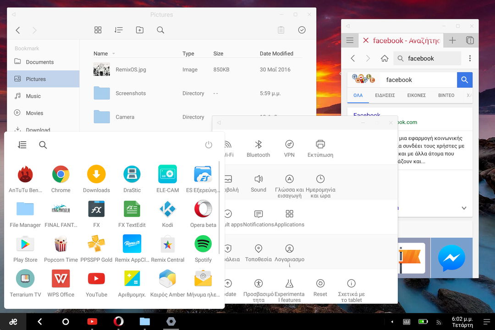Open YouTube from the taskbar

tap(92, 322)
